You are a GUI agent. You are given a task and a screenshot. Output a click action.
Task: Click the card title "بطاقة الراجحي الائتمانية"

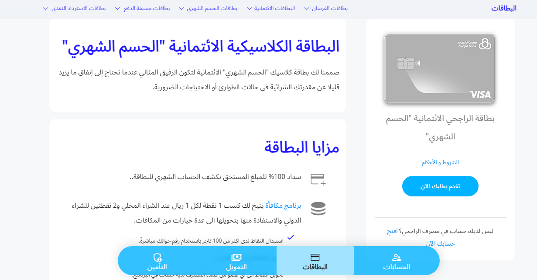[x=440, y=128]
